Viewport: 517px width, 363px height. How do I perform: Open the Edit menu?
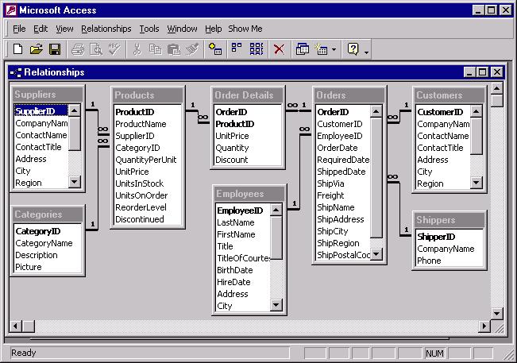point(41,29)
